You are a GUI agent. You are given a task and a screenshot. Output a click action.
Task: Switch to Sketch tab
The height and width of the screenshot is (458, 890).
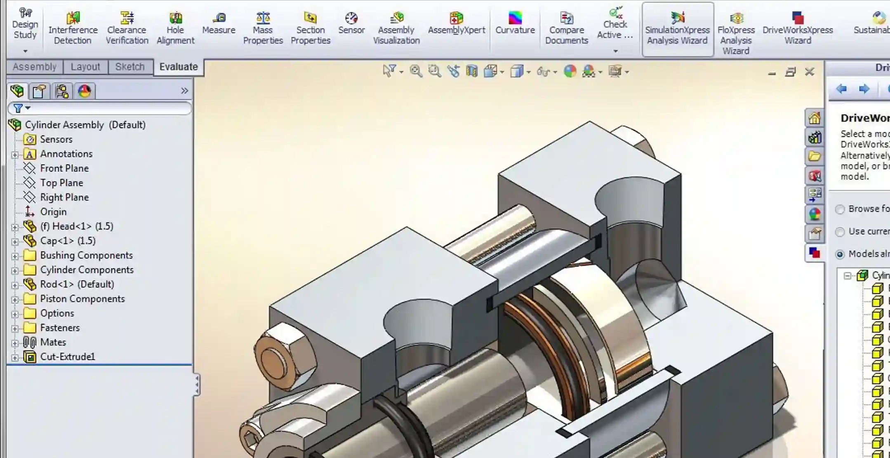click(x=130, y=67)
